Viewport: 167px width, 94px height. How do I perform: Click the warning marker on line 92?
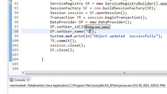click(x=10, y=3)
